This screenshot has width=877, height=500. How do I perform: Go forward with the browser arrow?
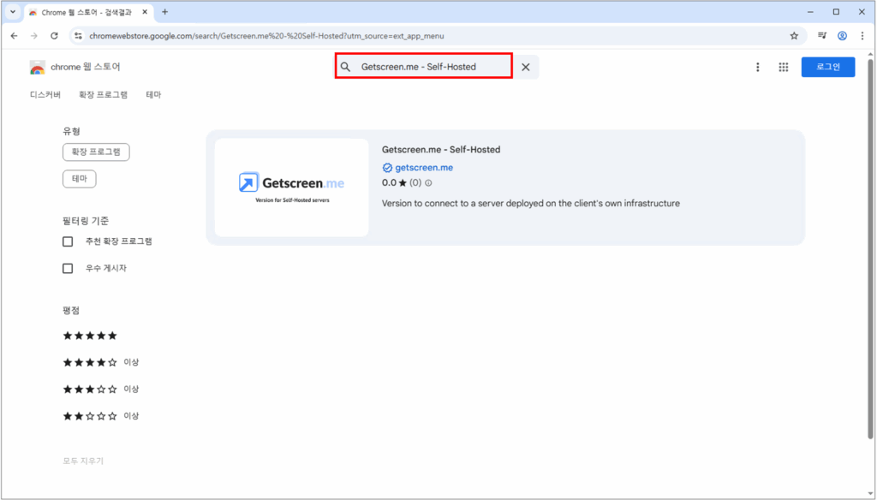[34, 36]
